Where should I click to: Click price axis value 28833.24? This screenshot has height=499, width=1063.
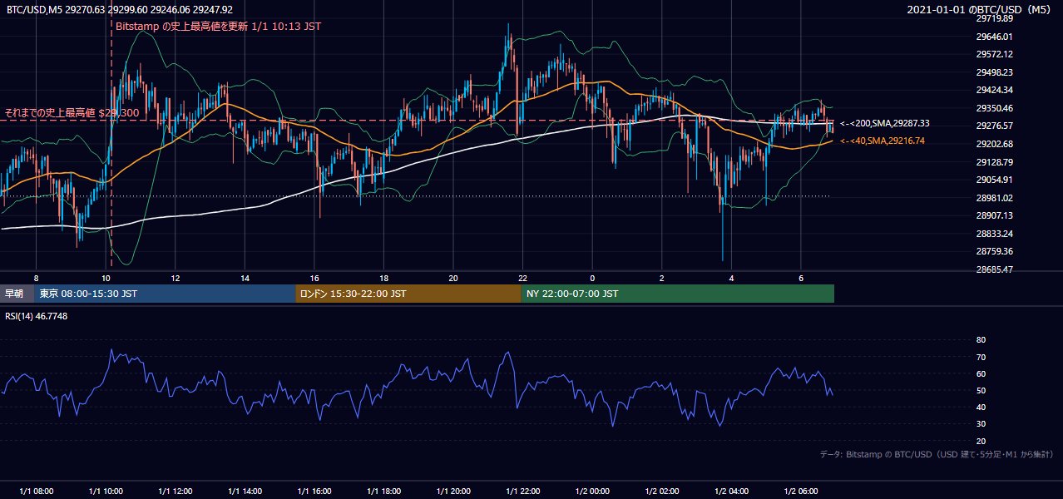995,234
